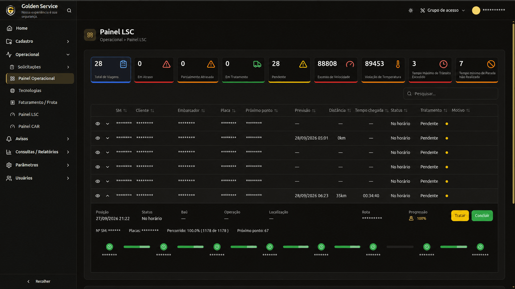Click Recolher to collapse the sidebar
The height and width of the screenshot is (289, 515).
coord(39,281)
